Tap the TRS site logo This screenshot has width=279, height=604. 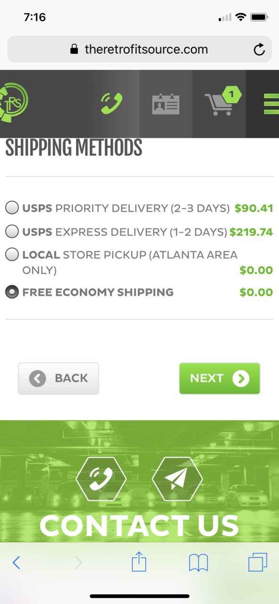tap(14, 101)
